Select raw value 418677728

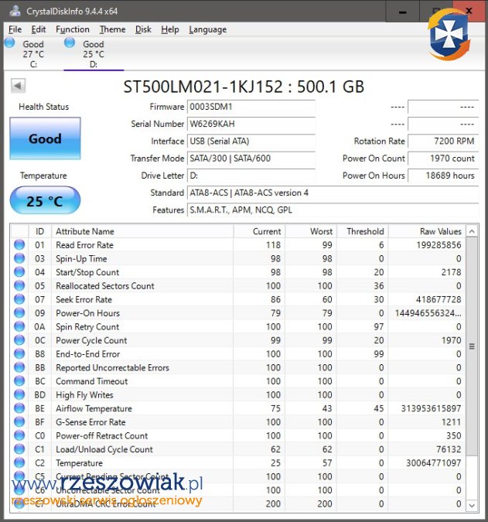tap(439, 299)
